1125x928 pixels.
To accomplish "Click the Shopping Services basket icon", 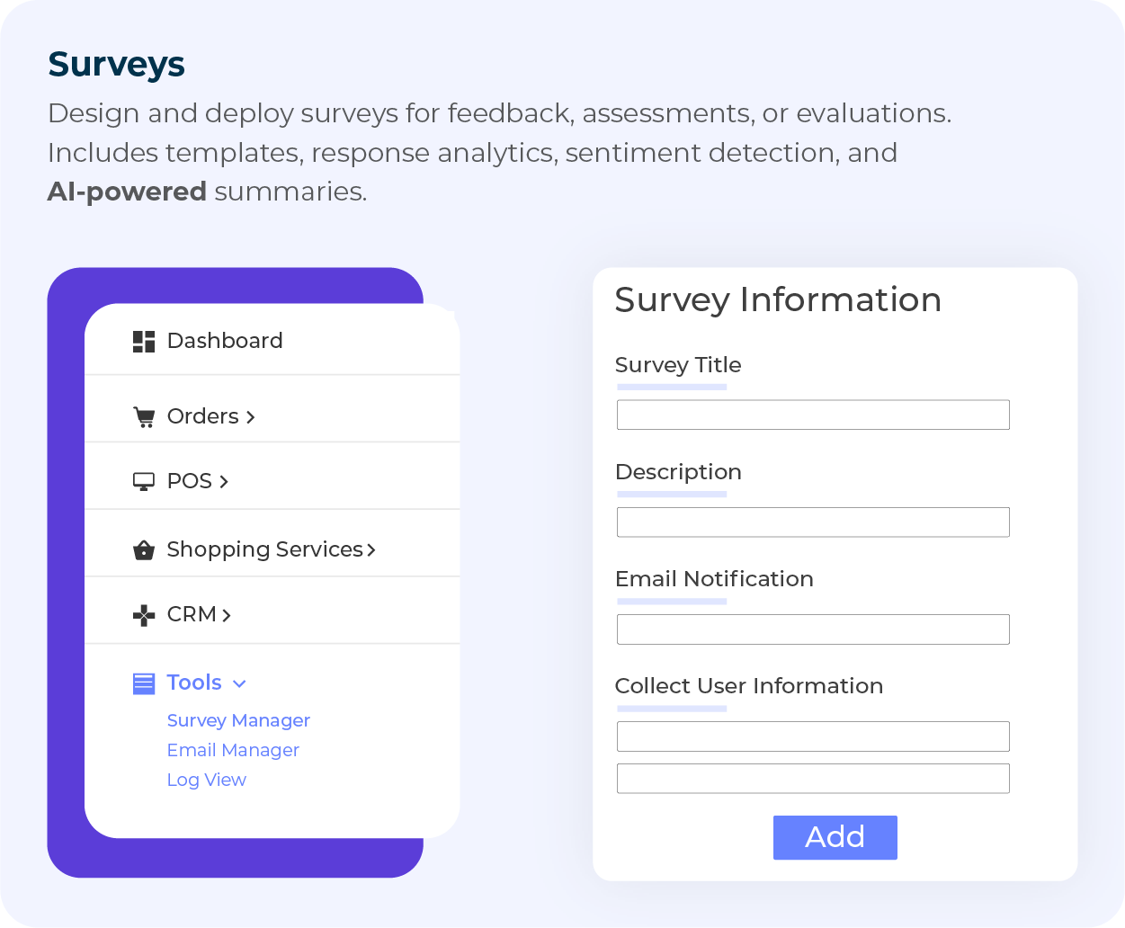I will pos(144,550).
